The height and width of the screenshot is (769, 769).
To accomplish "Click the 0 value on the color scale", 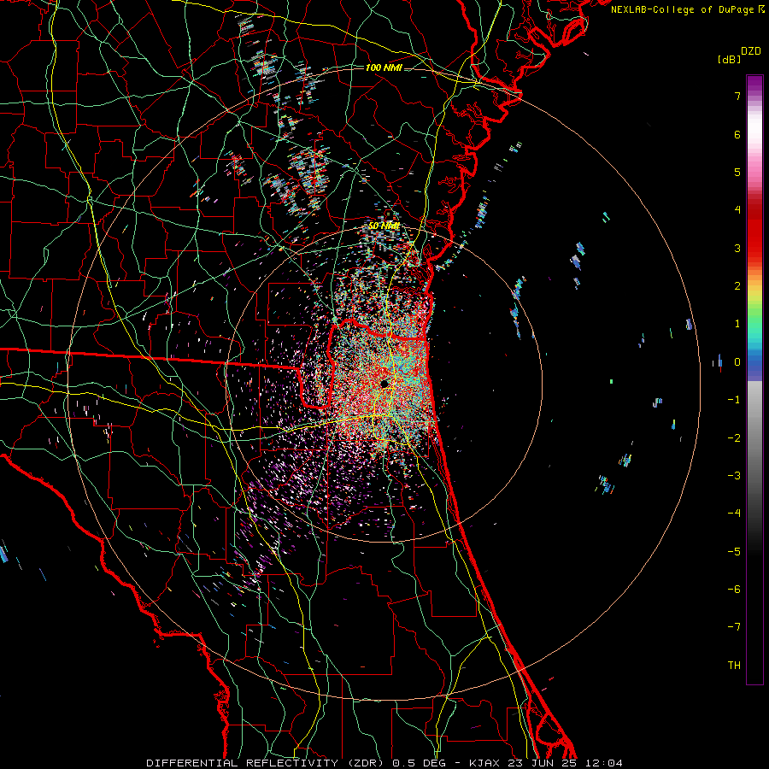I will pyautogui.click(x=737, y=362).
